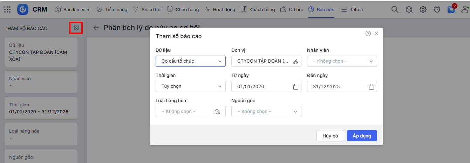Click the help question mark icon
The width and height of the screenshot is (470, 163).
coord(368,34)
